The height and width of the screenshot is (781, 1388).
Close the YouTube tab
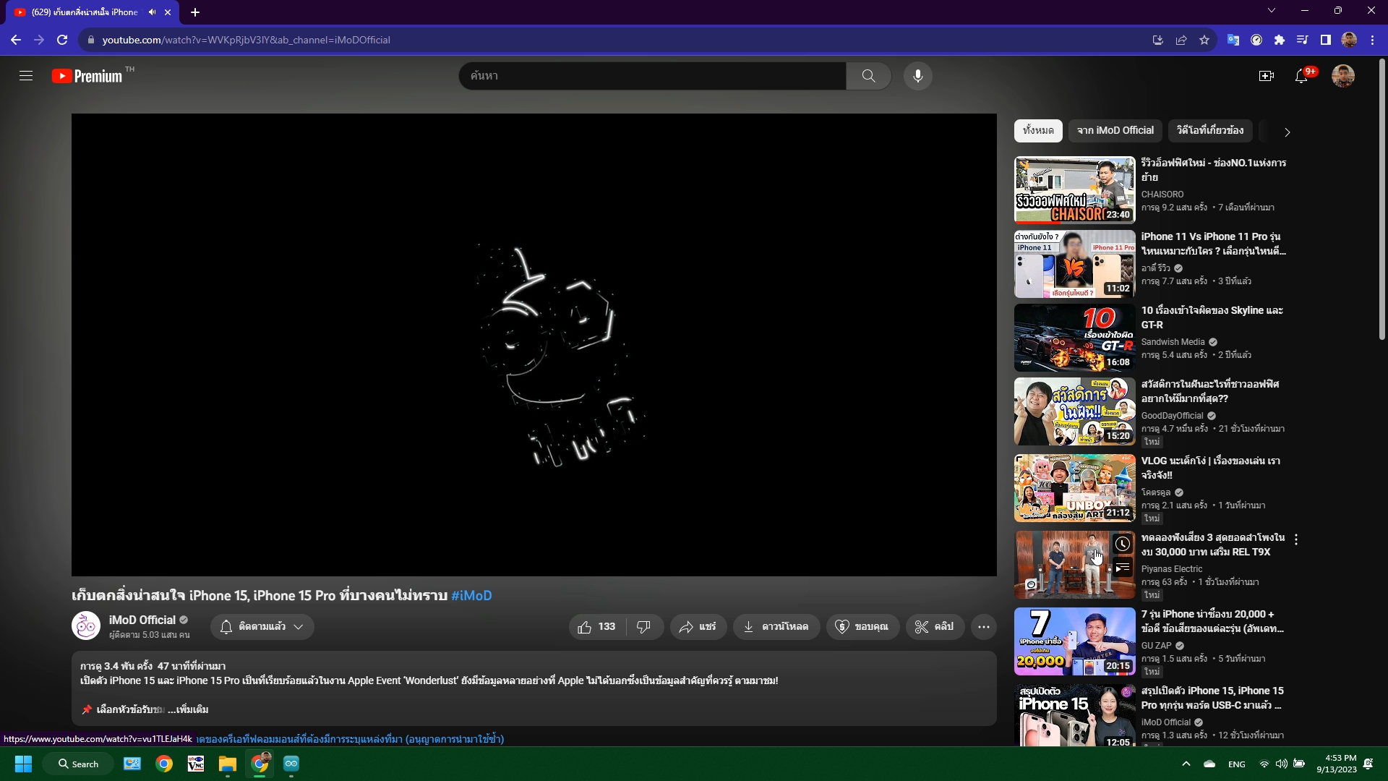(168, 12)
